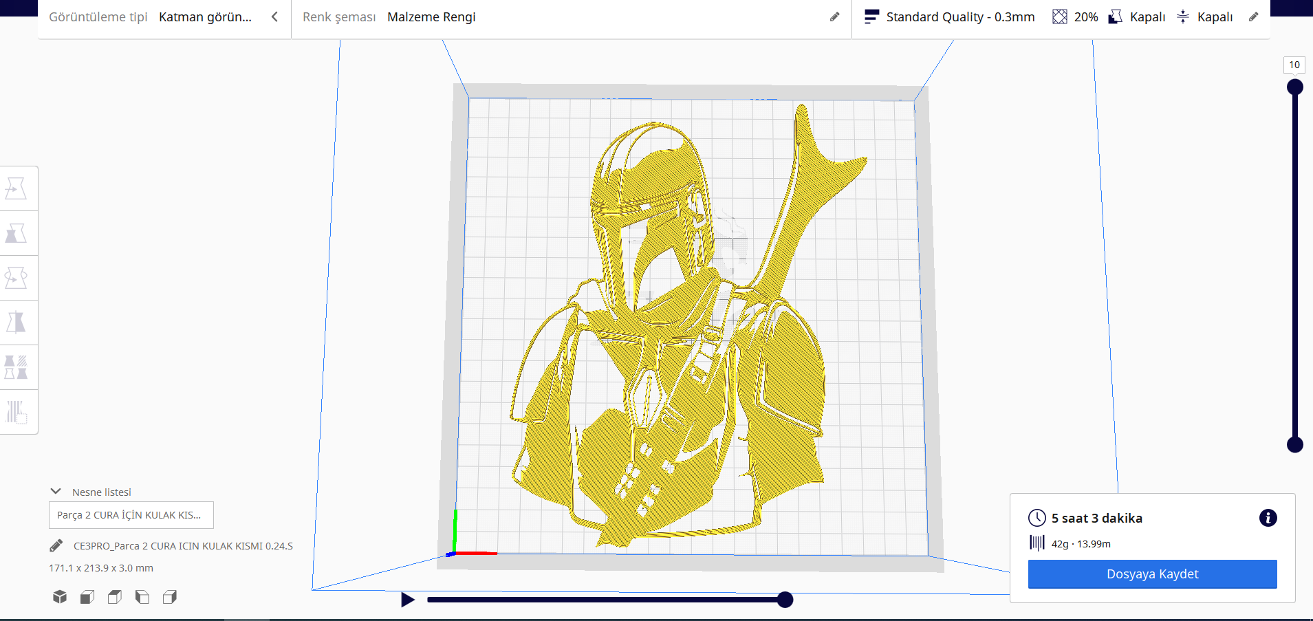Viewport: 1313px width, 621px height.
Task: Open the Görüntüleme tipi dropdown
Action: pyautogui.click(x=164, y=17)
